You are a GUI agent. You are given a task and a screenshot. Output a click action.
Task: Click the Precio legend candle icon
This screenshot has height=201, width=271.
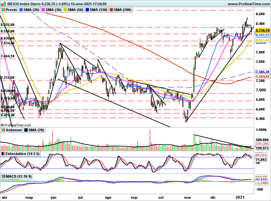[x=3, y=10]
